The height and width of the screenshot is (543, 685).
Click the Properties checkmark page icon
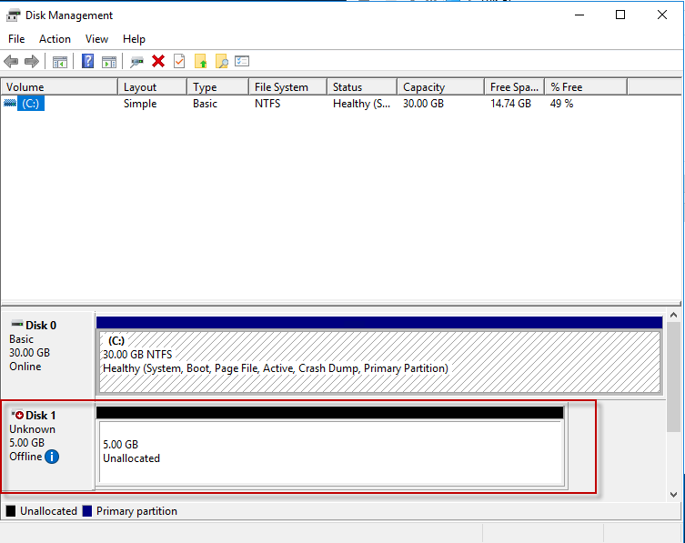(179, 61)
